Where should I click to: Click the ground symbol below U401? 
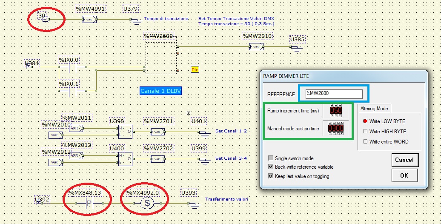click(x=204, y=134)
